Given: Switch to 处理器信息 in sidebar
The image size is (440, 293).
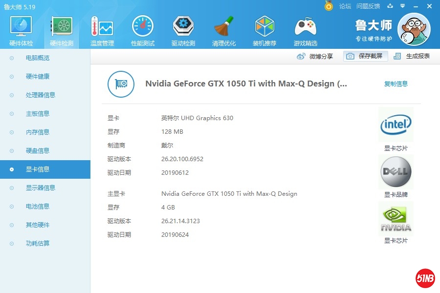Looking at the screenshot, I should click(x=41, y=95).
